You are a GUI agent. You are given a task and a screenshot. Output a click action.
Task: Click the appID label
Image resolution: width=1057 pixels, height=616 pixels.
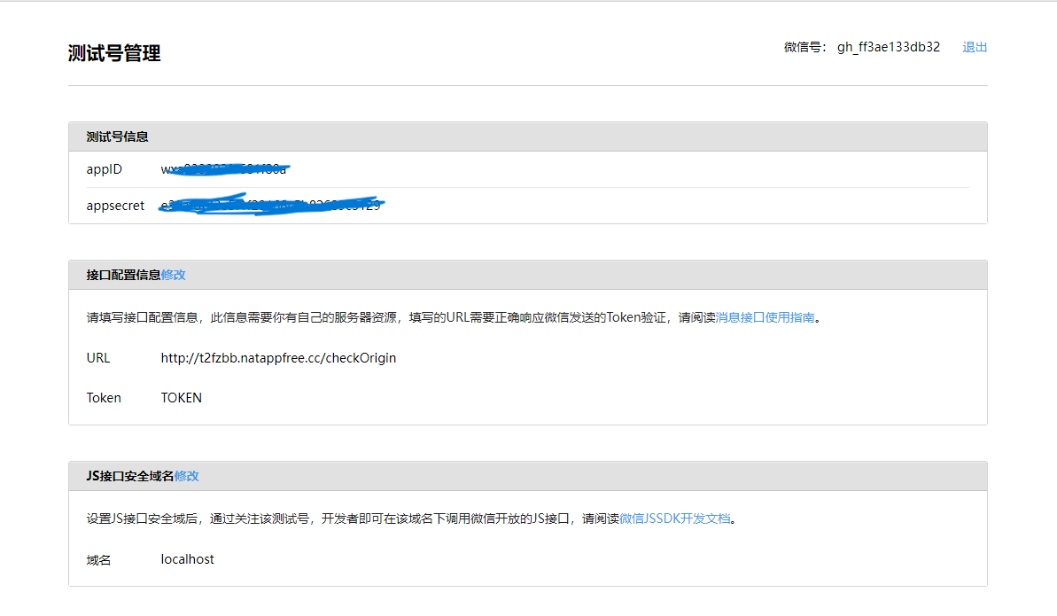(104, 169)
